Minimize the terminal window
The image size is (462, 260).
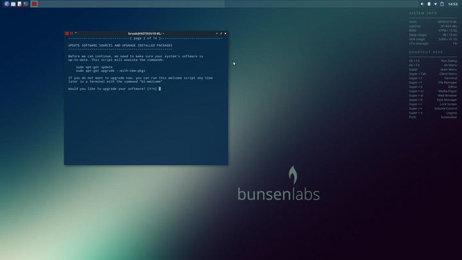tap(217, 33)
